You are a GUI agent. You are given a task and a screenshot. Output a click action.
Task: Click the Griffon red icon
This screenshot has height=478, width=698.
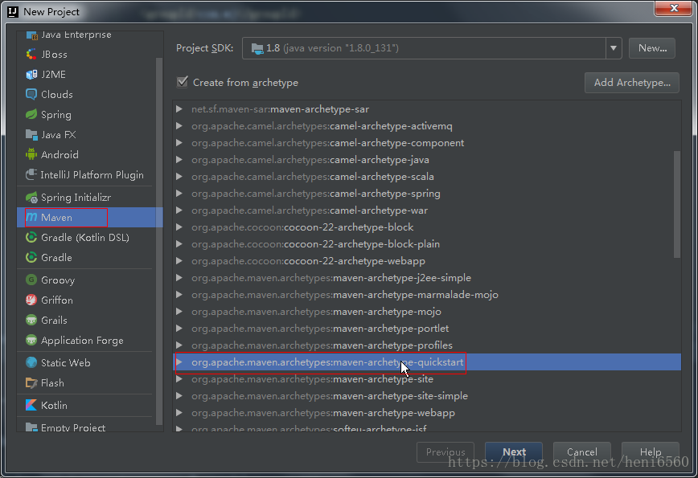tap(31, 300)
